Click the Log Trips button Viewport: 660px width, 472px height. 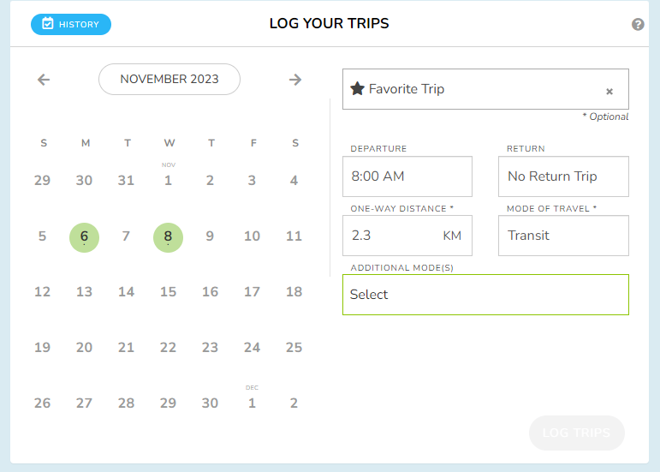point(576,433)
